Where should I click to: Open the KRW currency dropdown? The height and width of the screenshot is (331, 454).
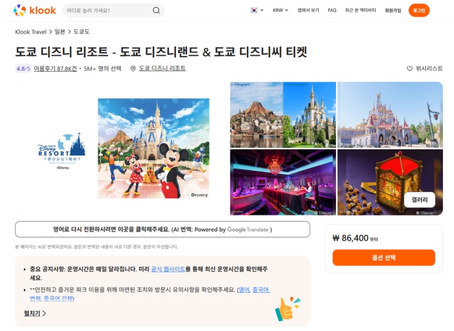pos(280,11)
